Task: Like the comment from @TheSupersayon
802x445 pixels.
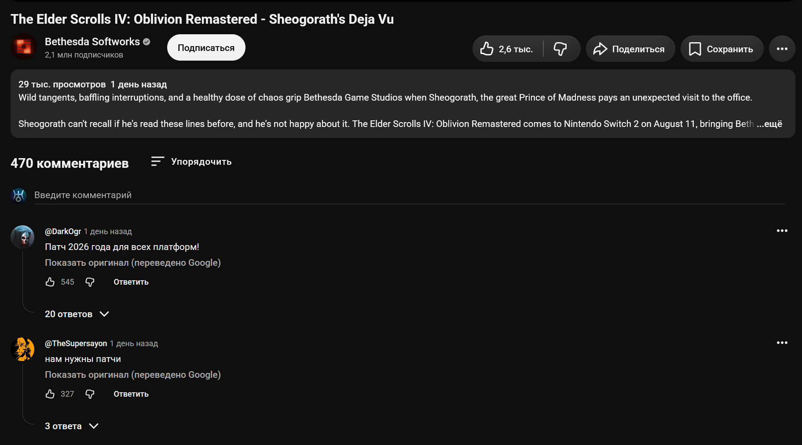Action: coord(50,394)
